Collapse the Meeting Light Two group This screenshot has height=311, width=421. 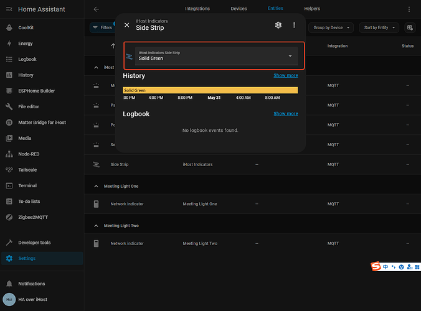coord(96,226)
